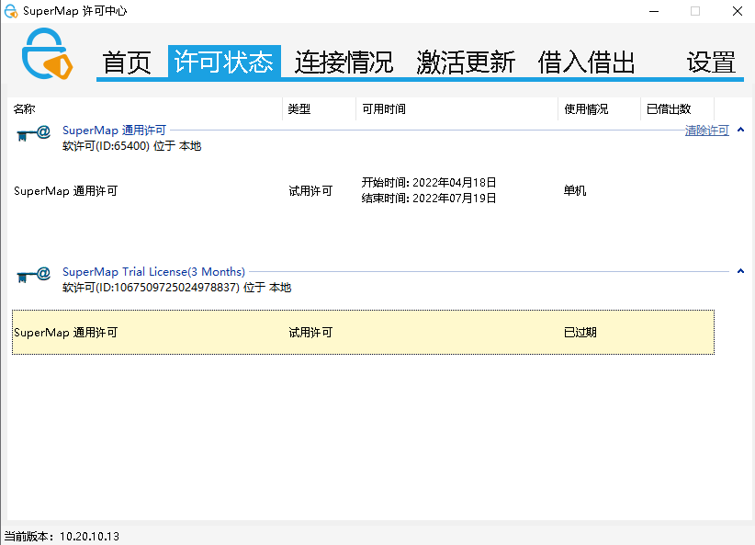Minimize the SuperMap 许可中心 window
This screenshot has height=545, width=755.
(653, 11)
